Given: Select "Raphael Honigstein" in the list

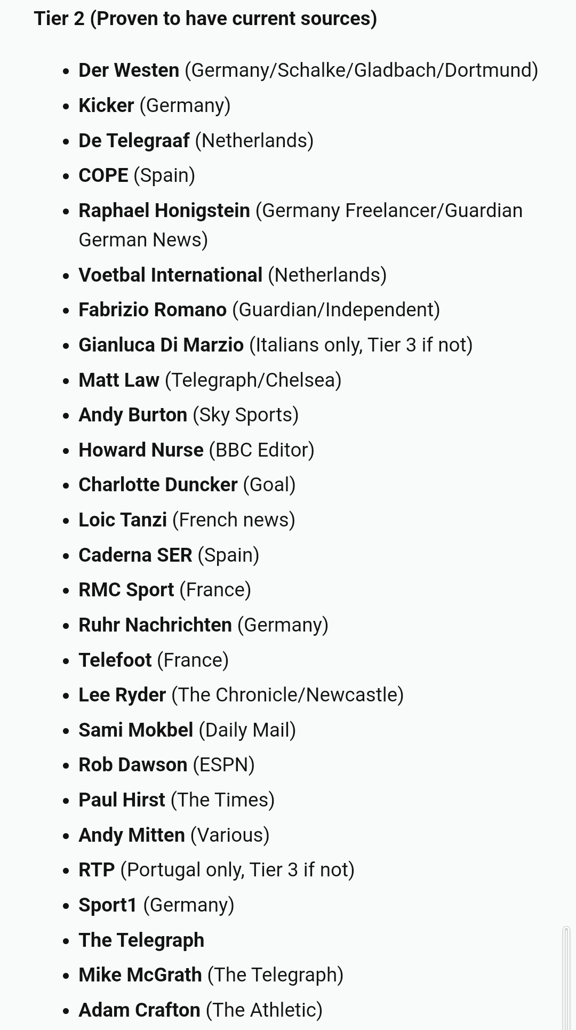Looking at the screenshot, I should click(164, 211).
